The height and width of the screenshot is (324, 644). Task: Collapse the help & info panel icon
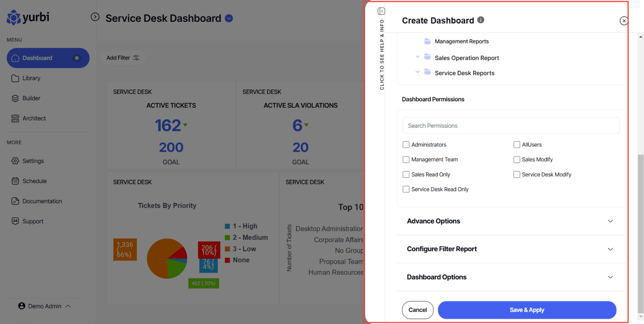[x=381, y=11]
